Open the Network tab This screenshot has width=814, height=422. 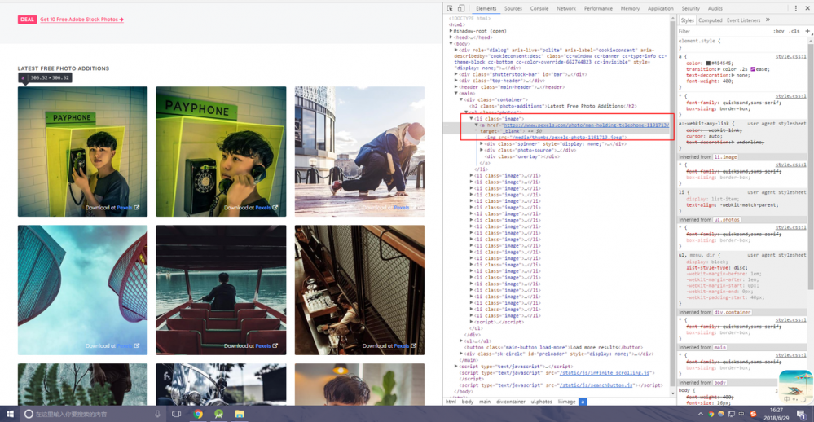click(566, 8)
